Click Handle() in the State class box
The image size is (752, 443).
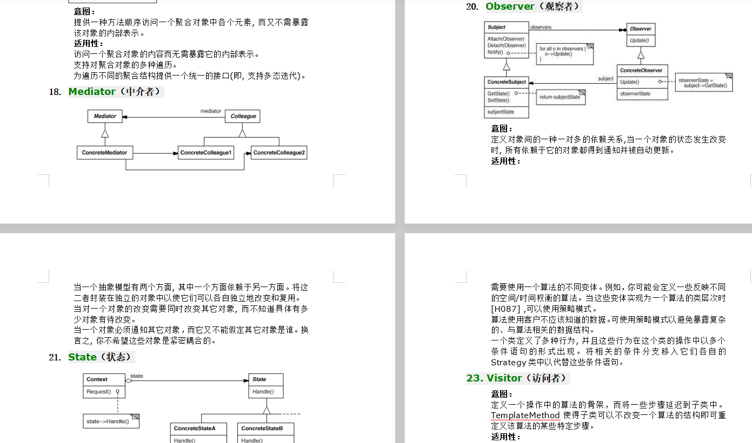click(x=263, y=392)
